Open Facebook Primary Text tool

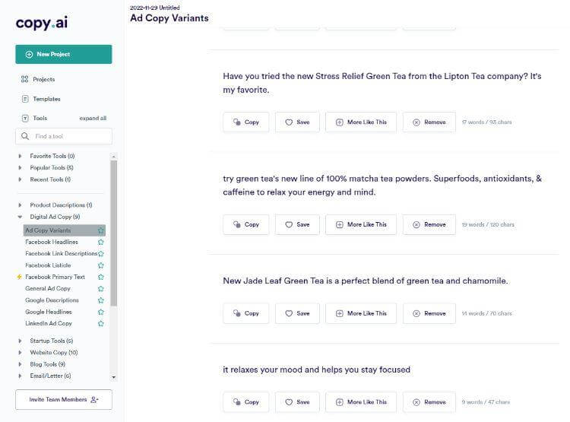click(x=55, y=277)
